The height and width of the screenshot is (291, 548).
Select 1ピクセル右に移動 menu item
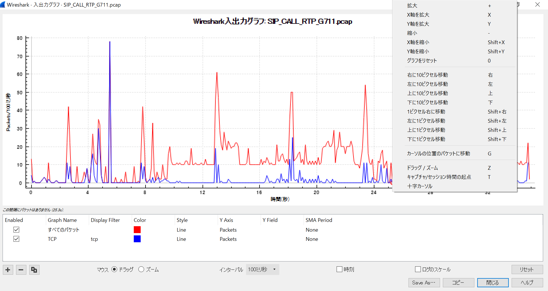pos(455,112)
